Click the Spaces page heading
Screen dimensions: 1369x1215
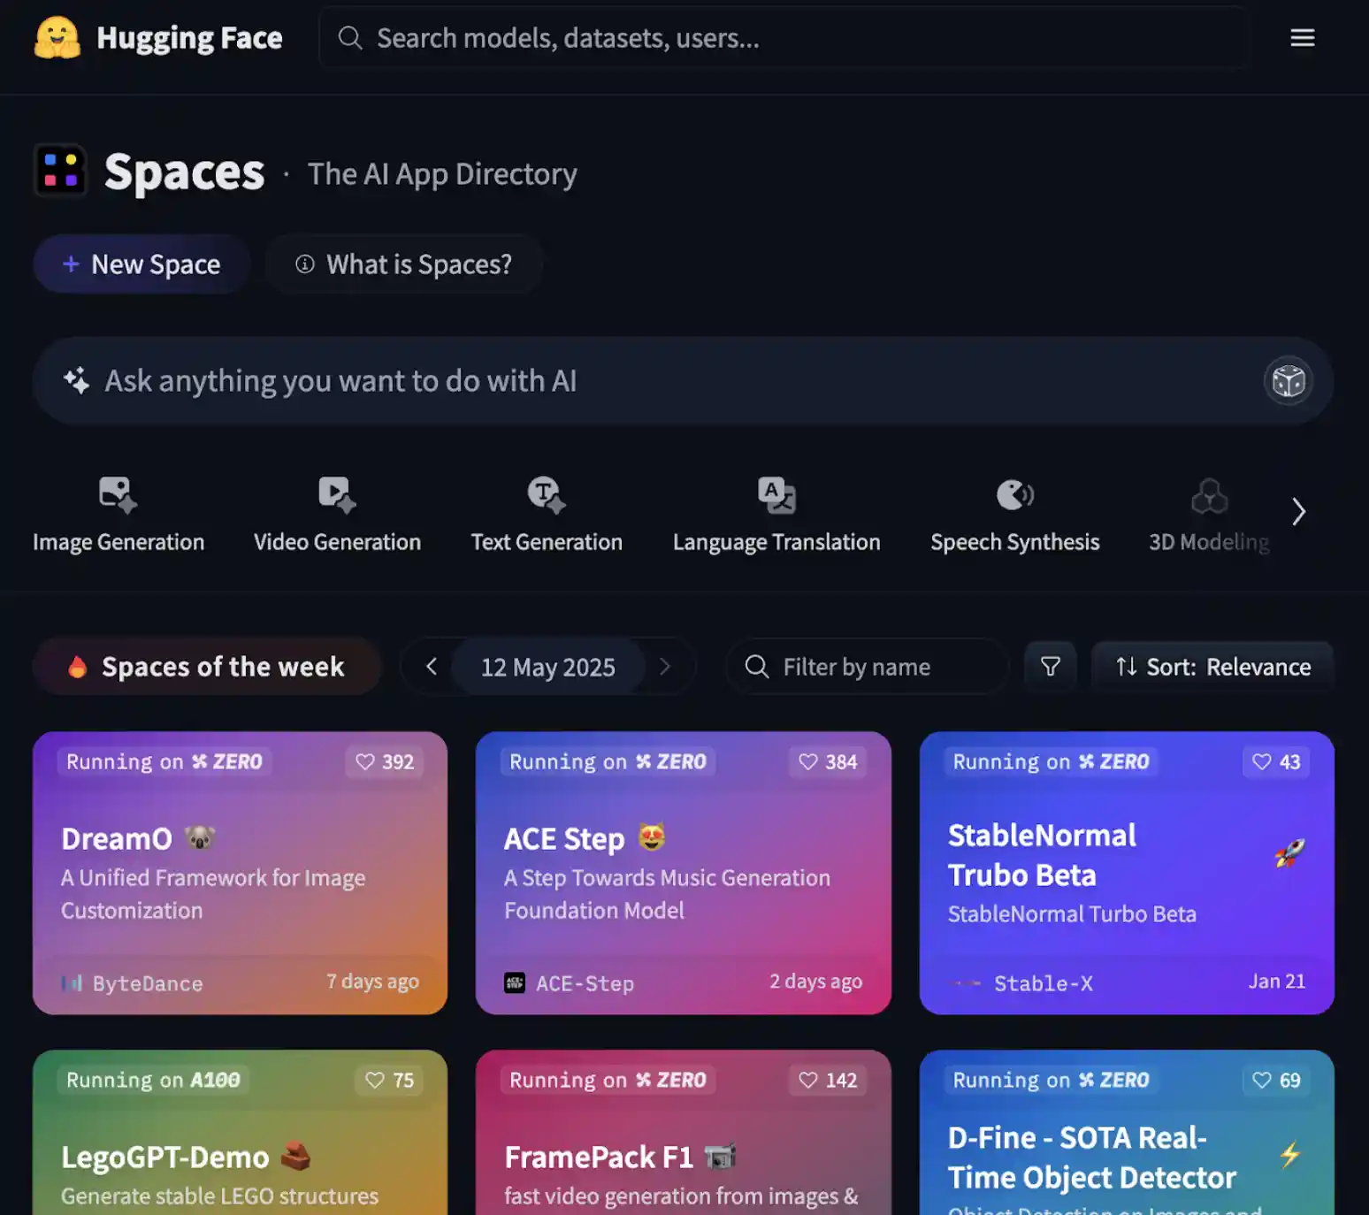pyautogui.click(x=184, y=172)
